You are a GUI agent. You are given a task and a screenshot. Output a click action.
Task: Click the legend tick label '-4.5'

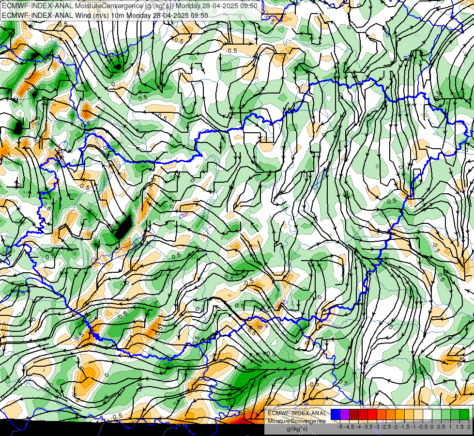(x=350, y=427)
